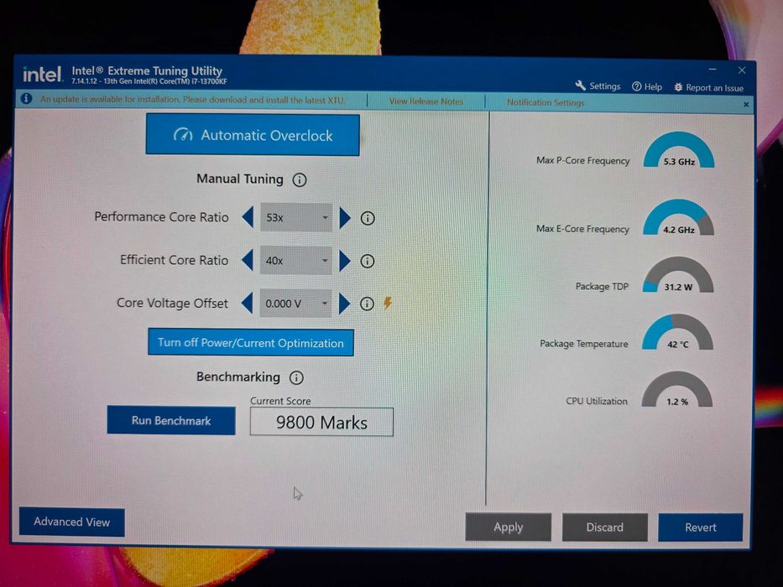Click the 'Max E-Core Frequency' label
The image size is (783, 587).
point(582,229)
